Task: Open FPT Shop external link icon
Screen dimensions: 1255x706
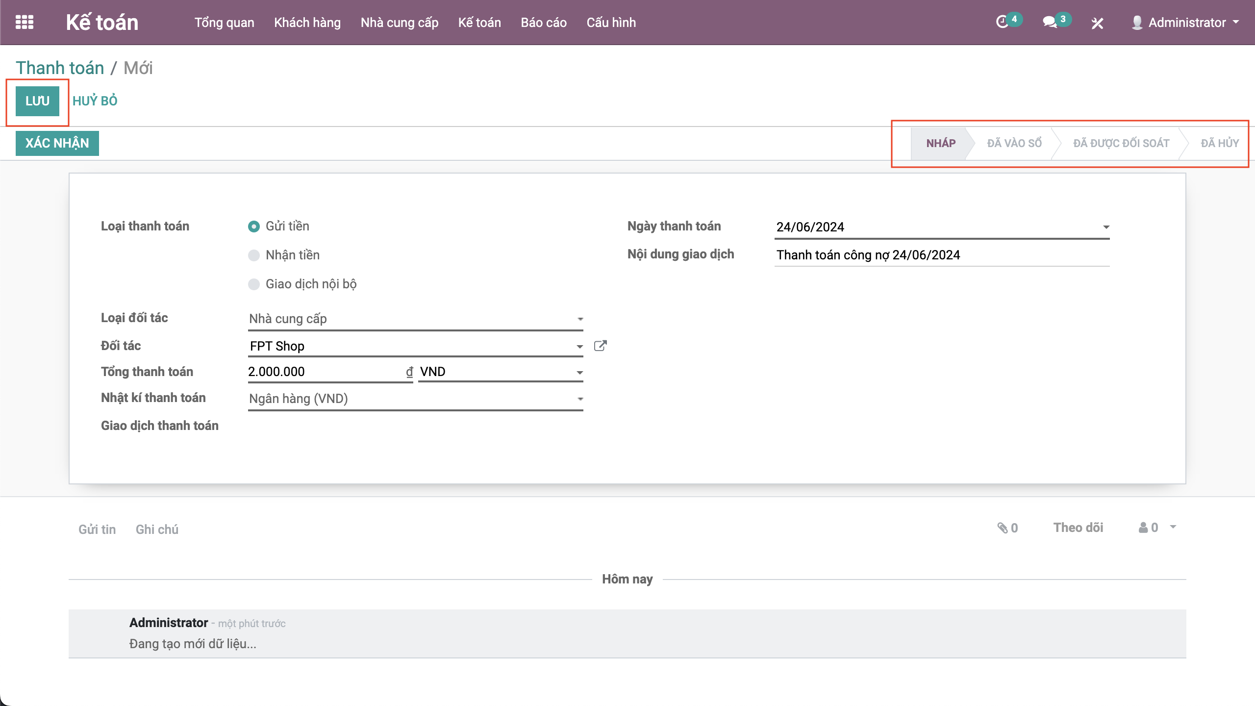Action: pos(600,346)
